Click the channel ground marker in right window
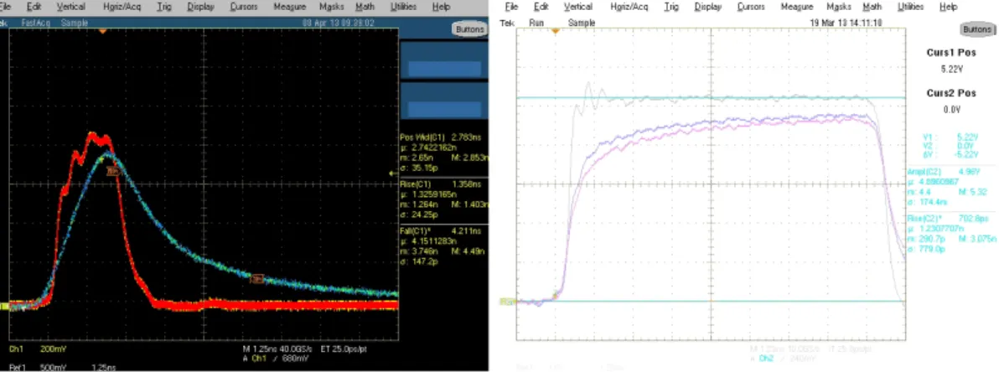Image resolution: width=999 pixels, height=372 pixels. coord(507,301)
